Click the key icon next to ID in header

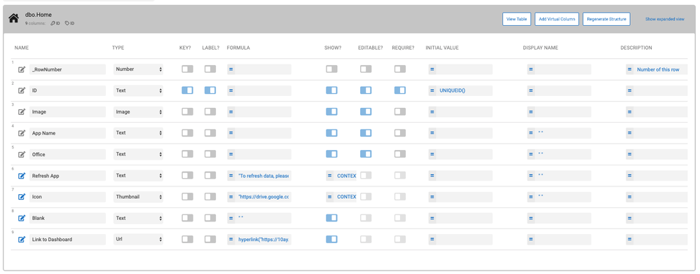pyautogui.click(x=53, y=22)
